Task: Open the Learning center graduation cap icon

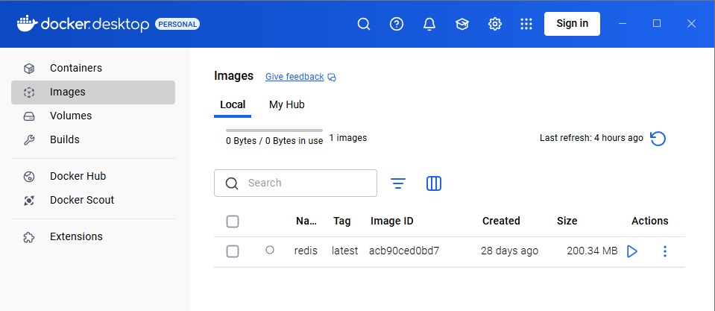Action: pos(462,24)
